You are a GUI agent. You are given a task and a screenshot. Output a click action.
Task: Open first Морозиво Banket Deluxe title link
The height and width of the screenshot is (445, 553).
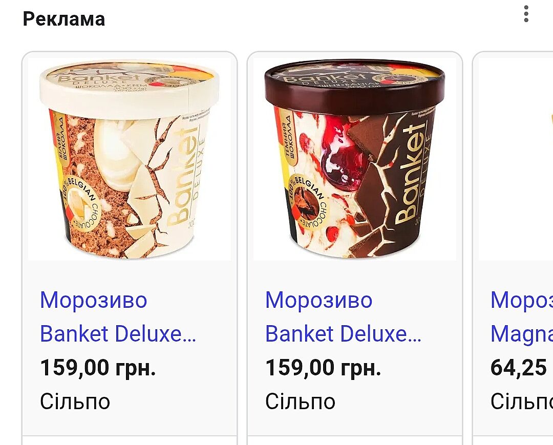pos(118,317)
